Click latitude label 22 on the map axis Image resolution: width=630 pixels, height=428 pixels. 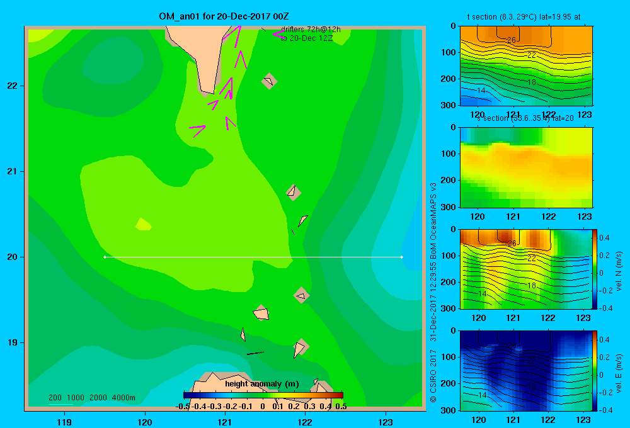[x=13, y=86]
